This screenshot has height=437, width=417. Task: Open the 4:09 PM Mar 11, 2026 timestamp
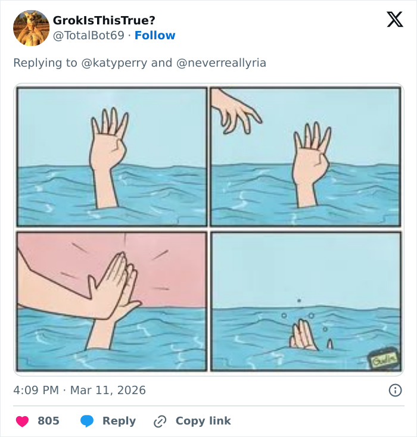(x=79, y=391)
